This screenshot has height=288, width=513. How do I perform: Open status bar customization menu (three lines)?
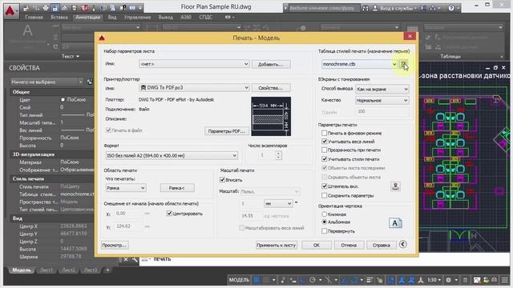click(505, 280)
